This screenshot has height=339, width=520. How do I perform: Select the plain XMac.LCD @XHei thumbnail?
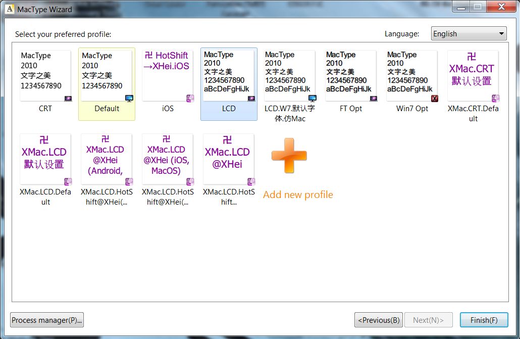click(229, 159)
